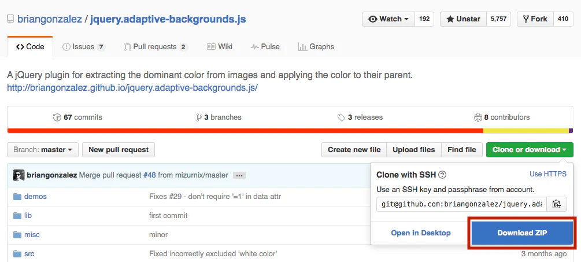The height and width of the screenshot is (262, 581).
Task: Select the SSH clone URL field
Action: [x=461, y=204]
